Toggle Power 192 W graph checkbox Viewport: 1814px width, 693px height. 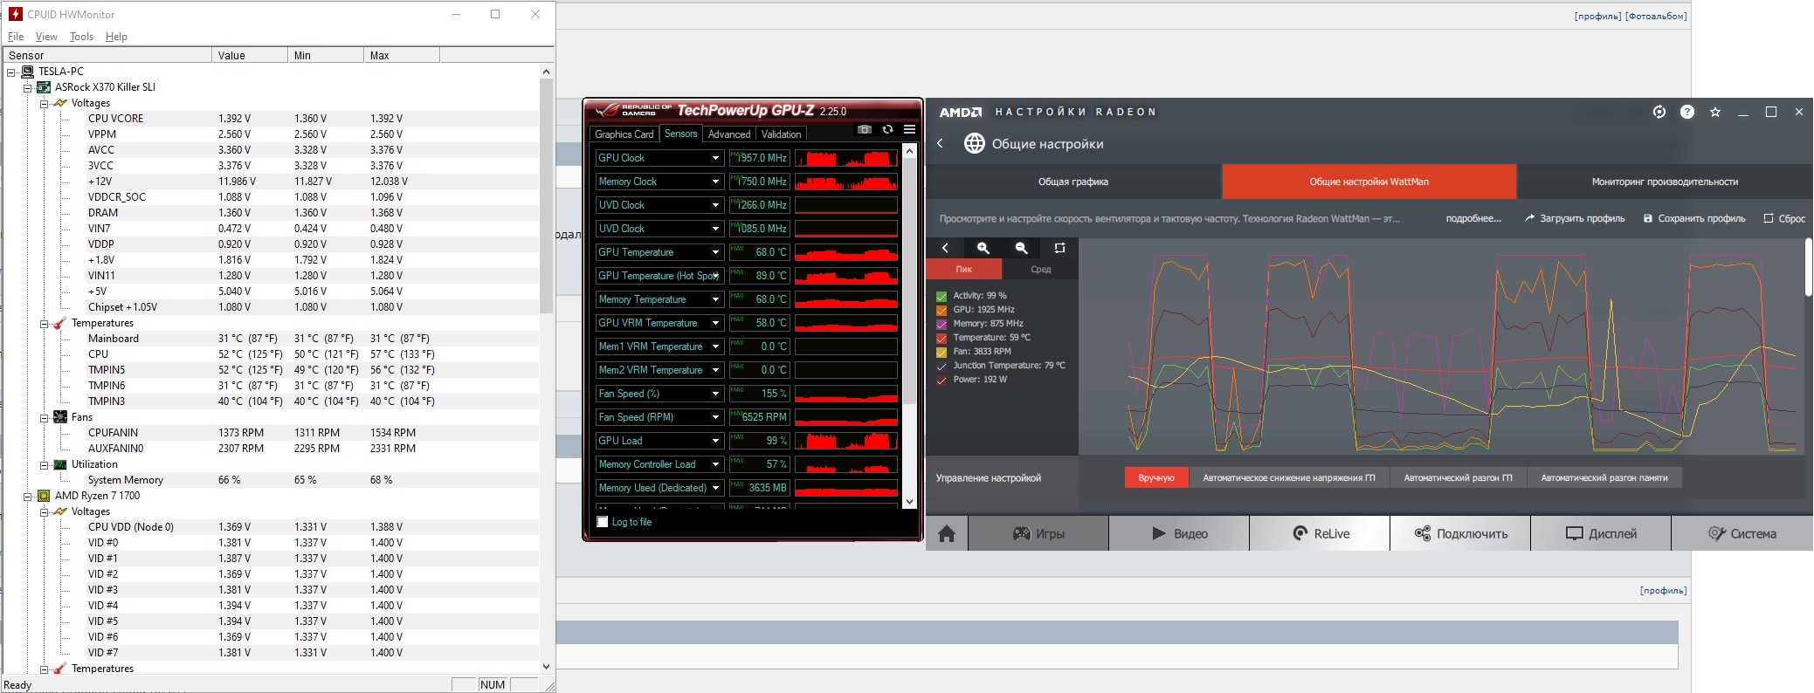point(941,380)
